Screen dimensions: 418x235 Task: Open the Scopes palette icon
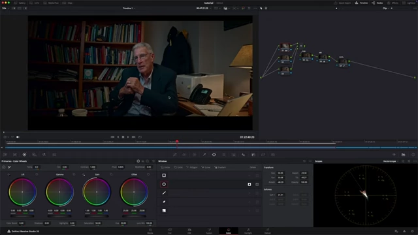(404, 155)
